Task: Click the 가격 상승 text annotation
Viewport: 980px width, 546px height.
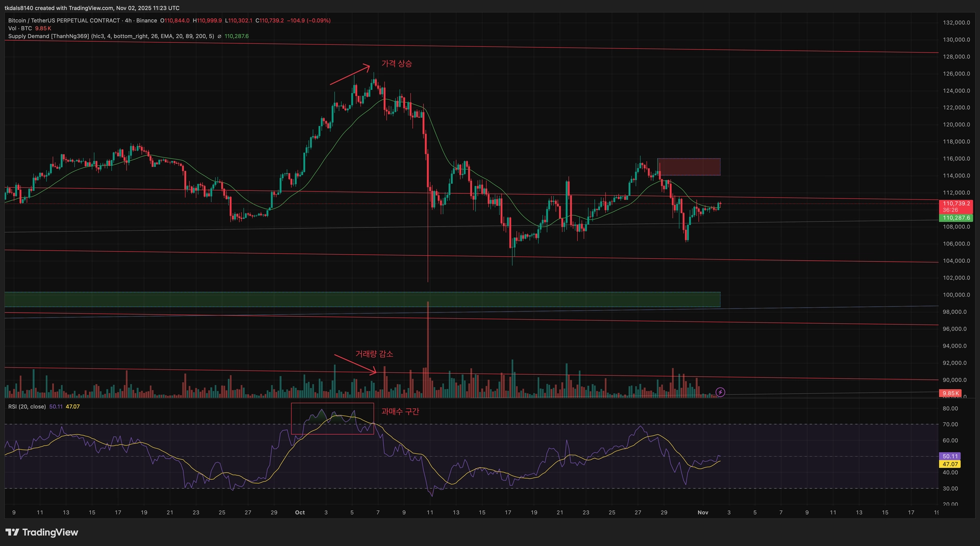Action: point(397,64)
